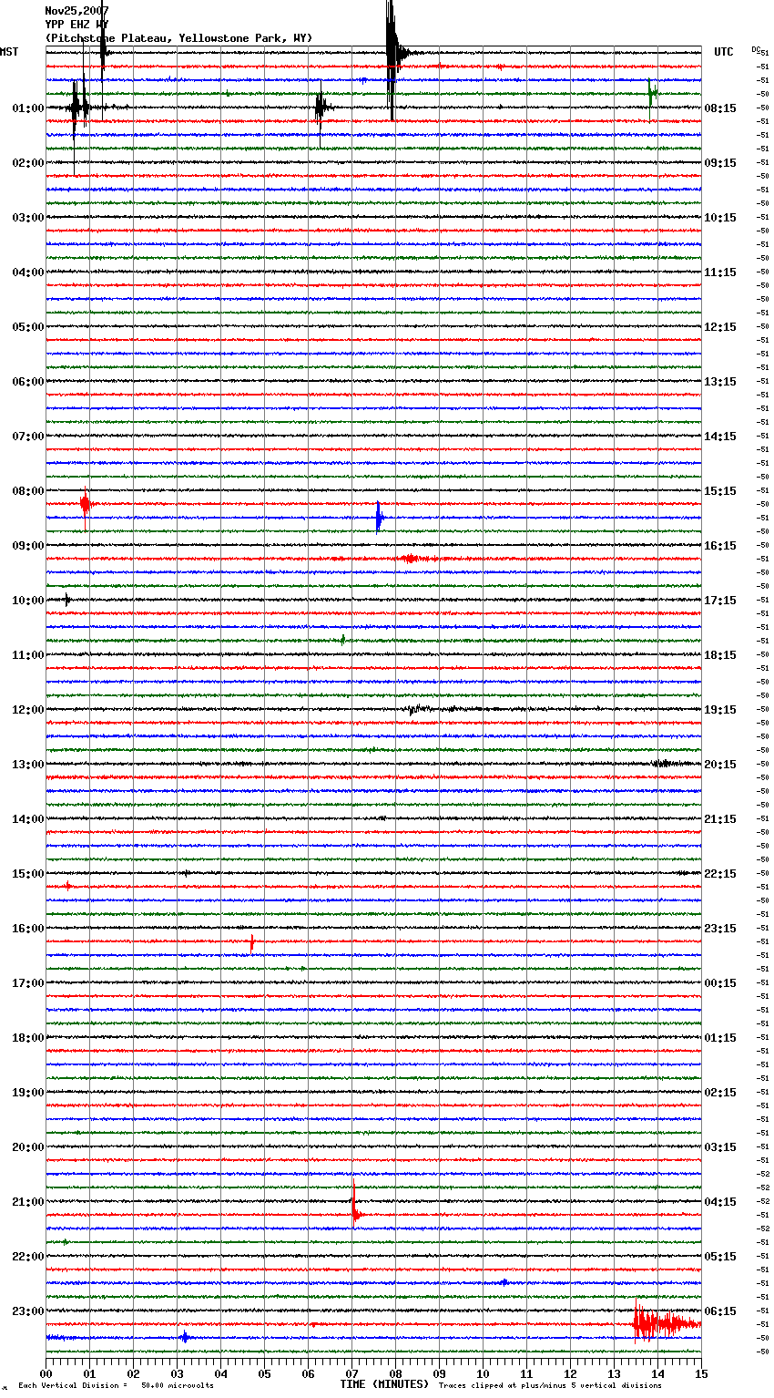Click minute 15 on the bottom axis

click(x=700, y=1373)
